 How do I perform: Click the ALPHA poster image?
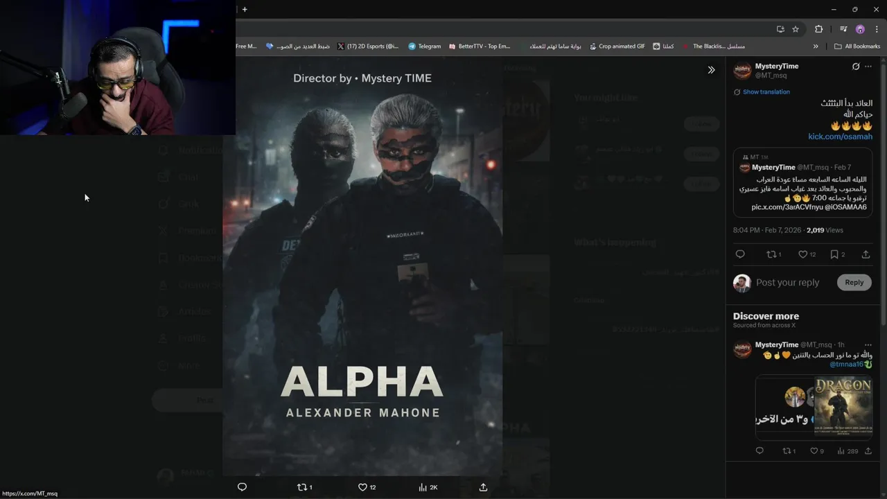click(x=362, y=267)
